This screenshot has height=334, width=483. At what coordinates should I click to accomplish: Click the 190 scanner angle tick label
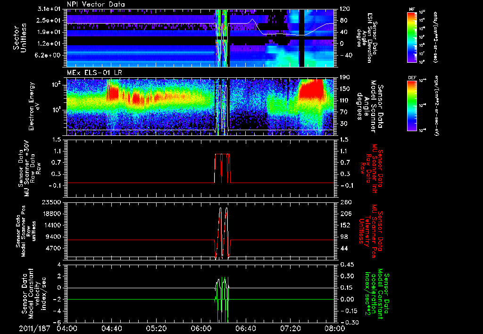(344, 77)
